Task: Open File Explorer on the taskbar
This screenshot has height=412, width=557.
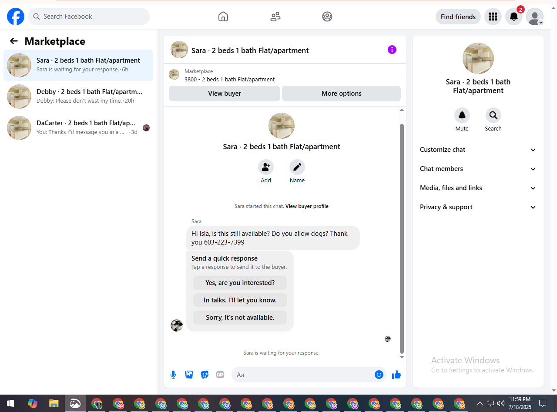Action: tap(54, 403)
